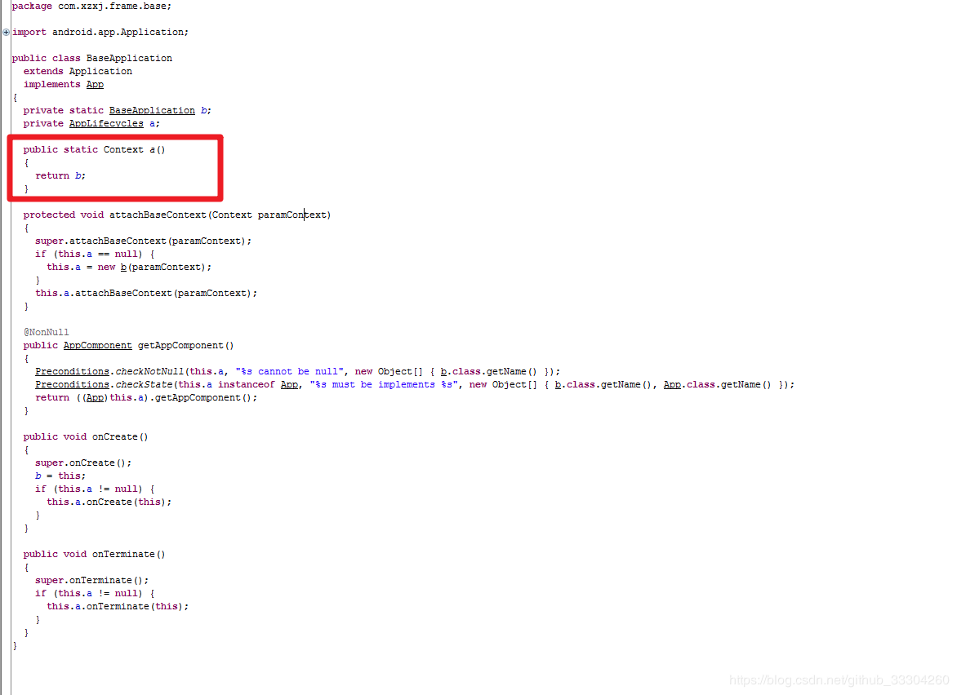
Task: Open the AppComponent return type link
Action: click(98, 345)
